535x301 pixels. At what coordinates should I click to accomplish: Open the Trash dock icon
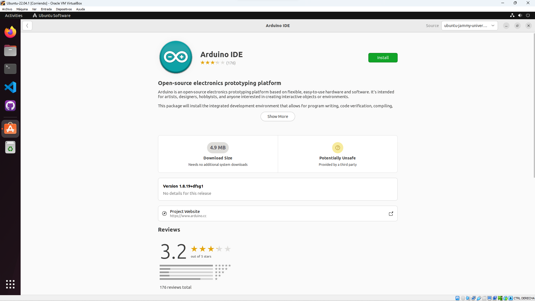click(x=10, y=147)
